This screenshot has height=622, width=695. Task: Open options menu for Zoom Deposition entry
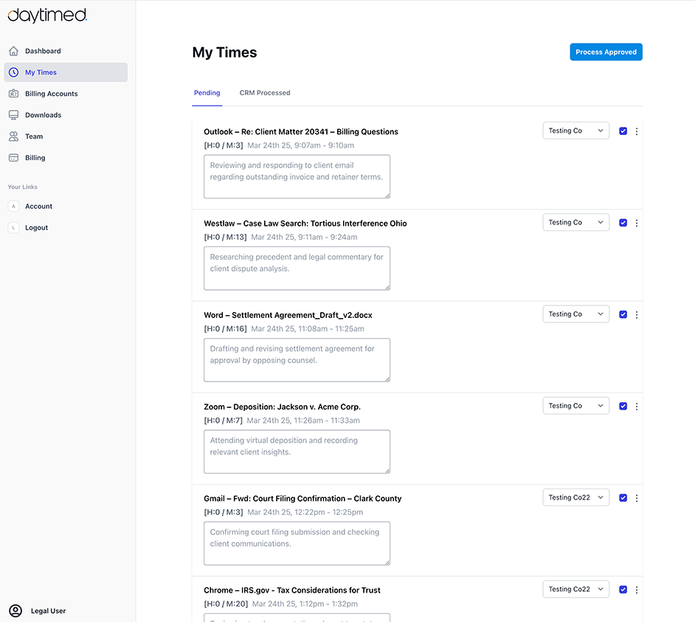637,407
